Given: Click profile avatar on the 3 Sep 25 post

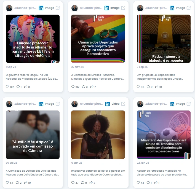Looking at the screenshot, I should coord(140,8).
